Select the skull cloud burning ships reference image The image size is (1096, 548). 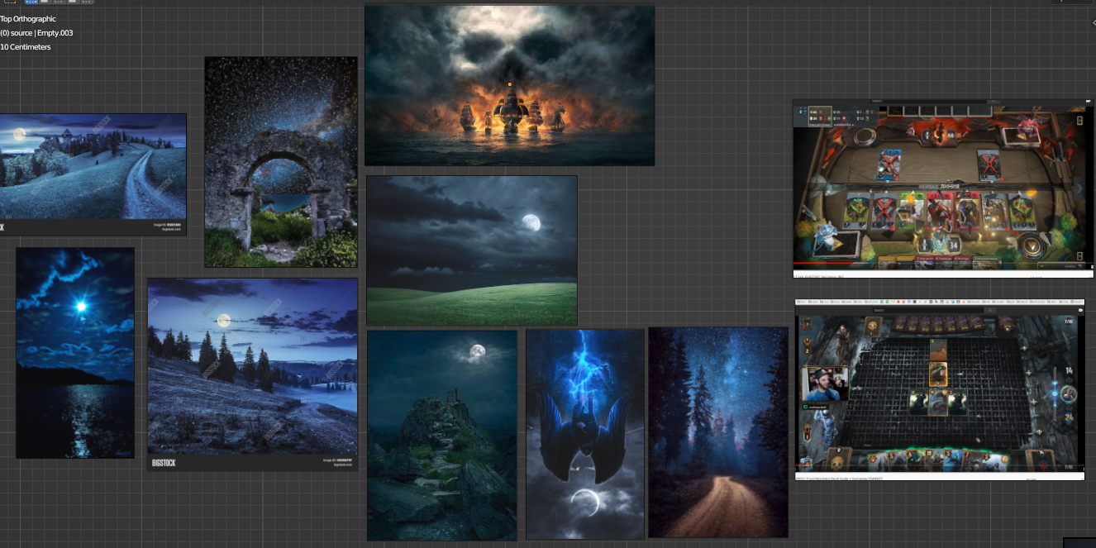pyautogui.click(x=509, y=85)
